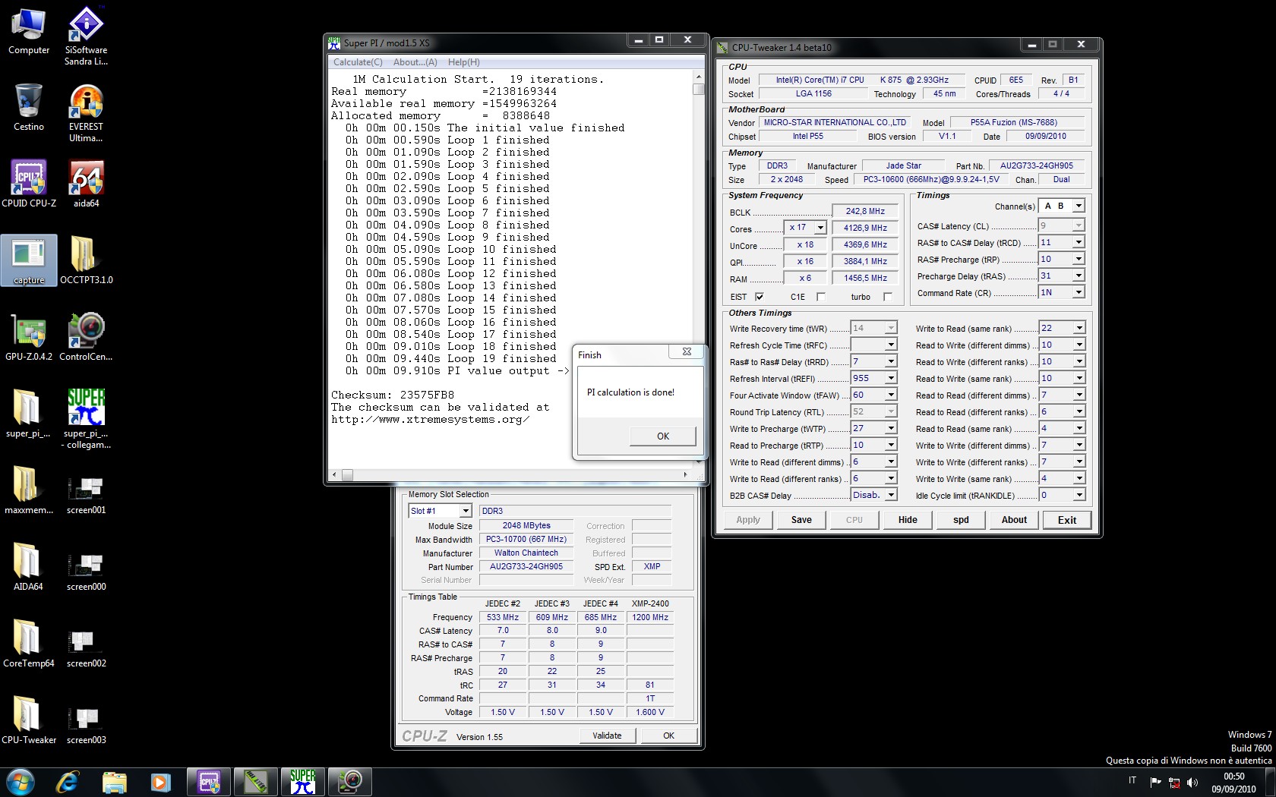This screenshot has width=1276, height=797.
Task: Open Channel(s) A B dropdown
Action: (x=1079, y=206)
